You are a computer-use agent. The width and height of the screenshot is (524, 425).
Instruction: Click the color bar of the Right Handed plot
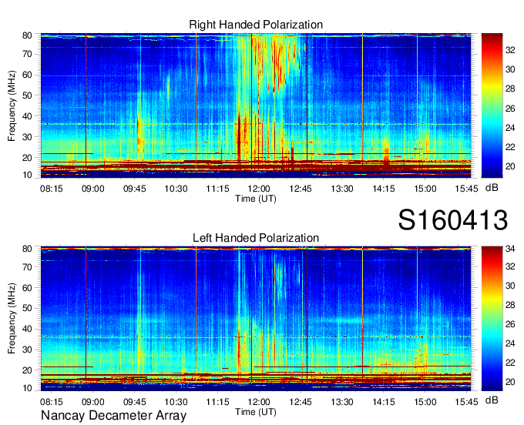492,105
